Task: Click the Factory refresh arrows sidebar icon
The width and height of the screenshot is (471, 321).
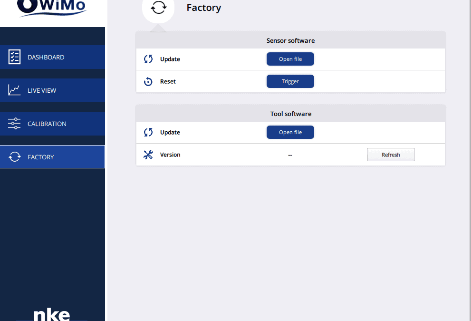Action: coord(14,157)
